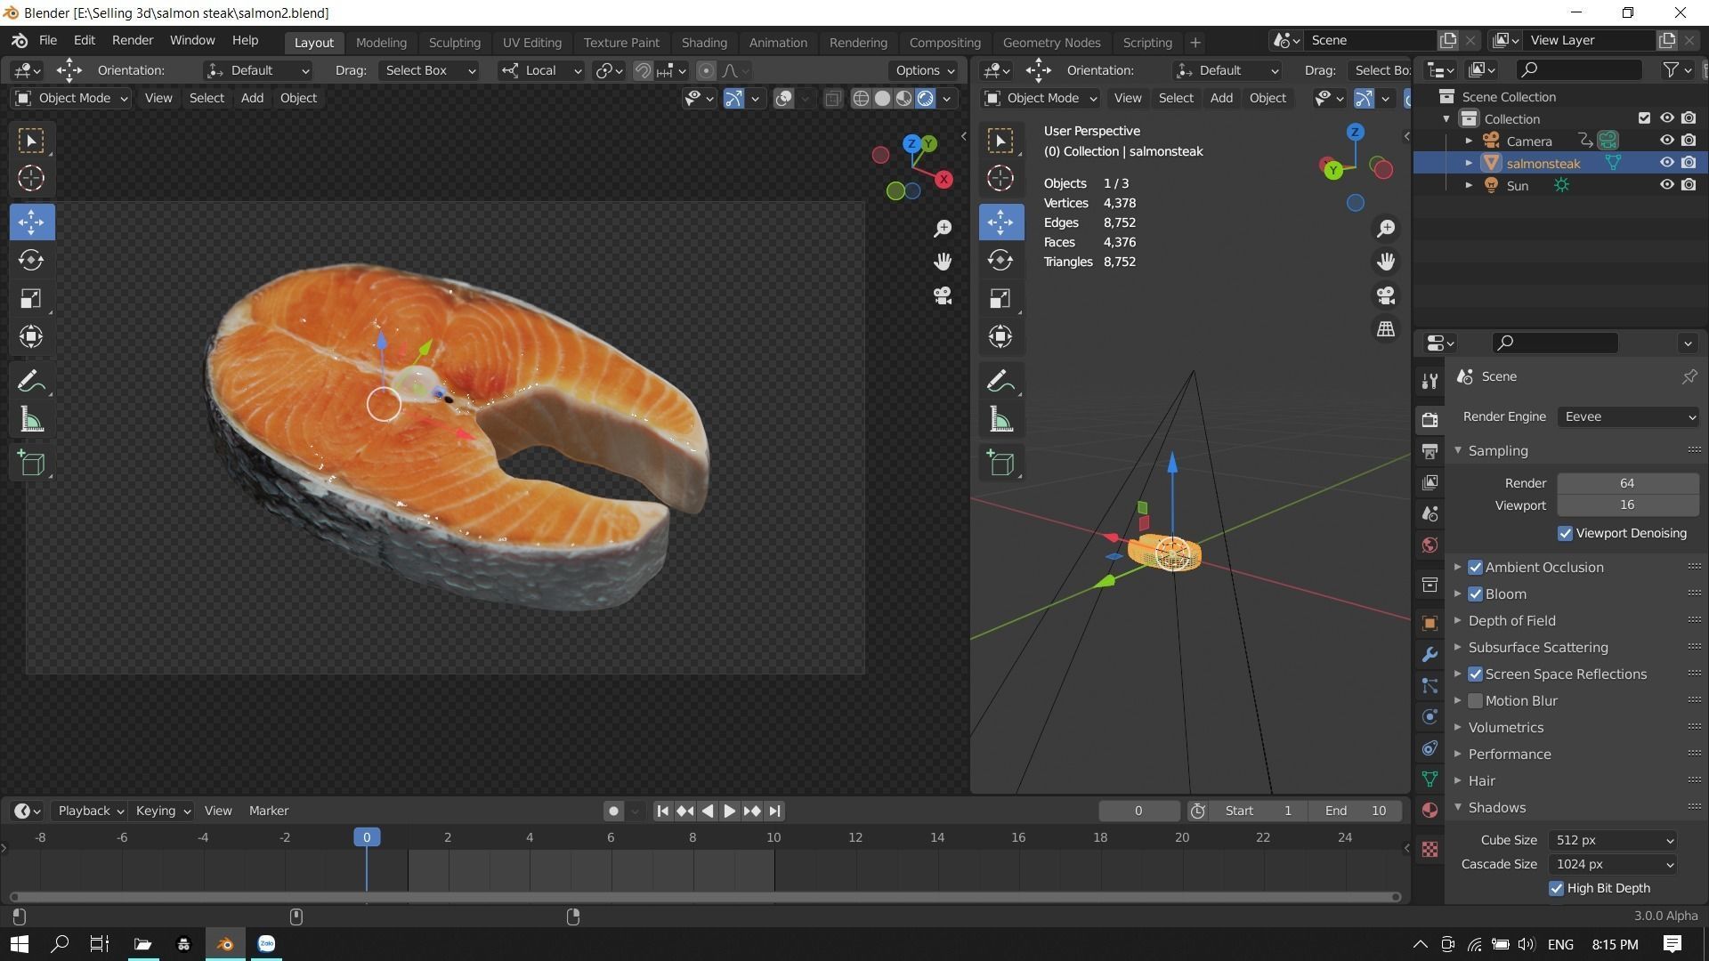
Task: Select the Move tool in right viewport
Action: pyautogui.click(x=1000, y=222)
